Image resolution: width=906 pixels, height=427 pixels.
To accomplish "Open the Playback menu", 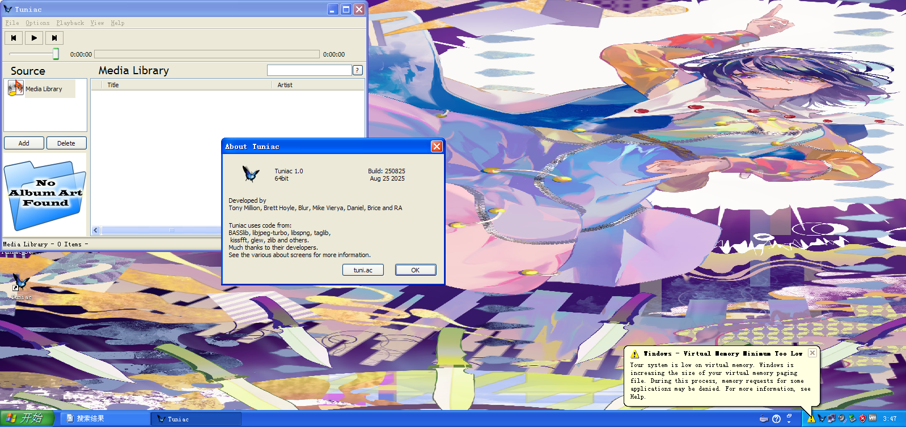I will pos(70,23).
